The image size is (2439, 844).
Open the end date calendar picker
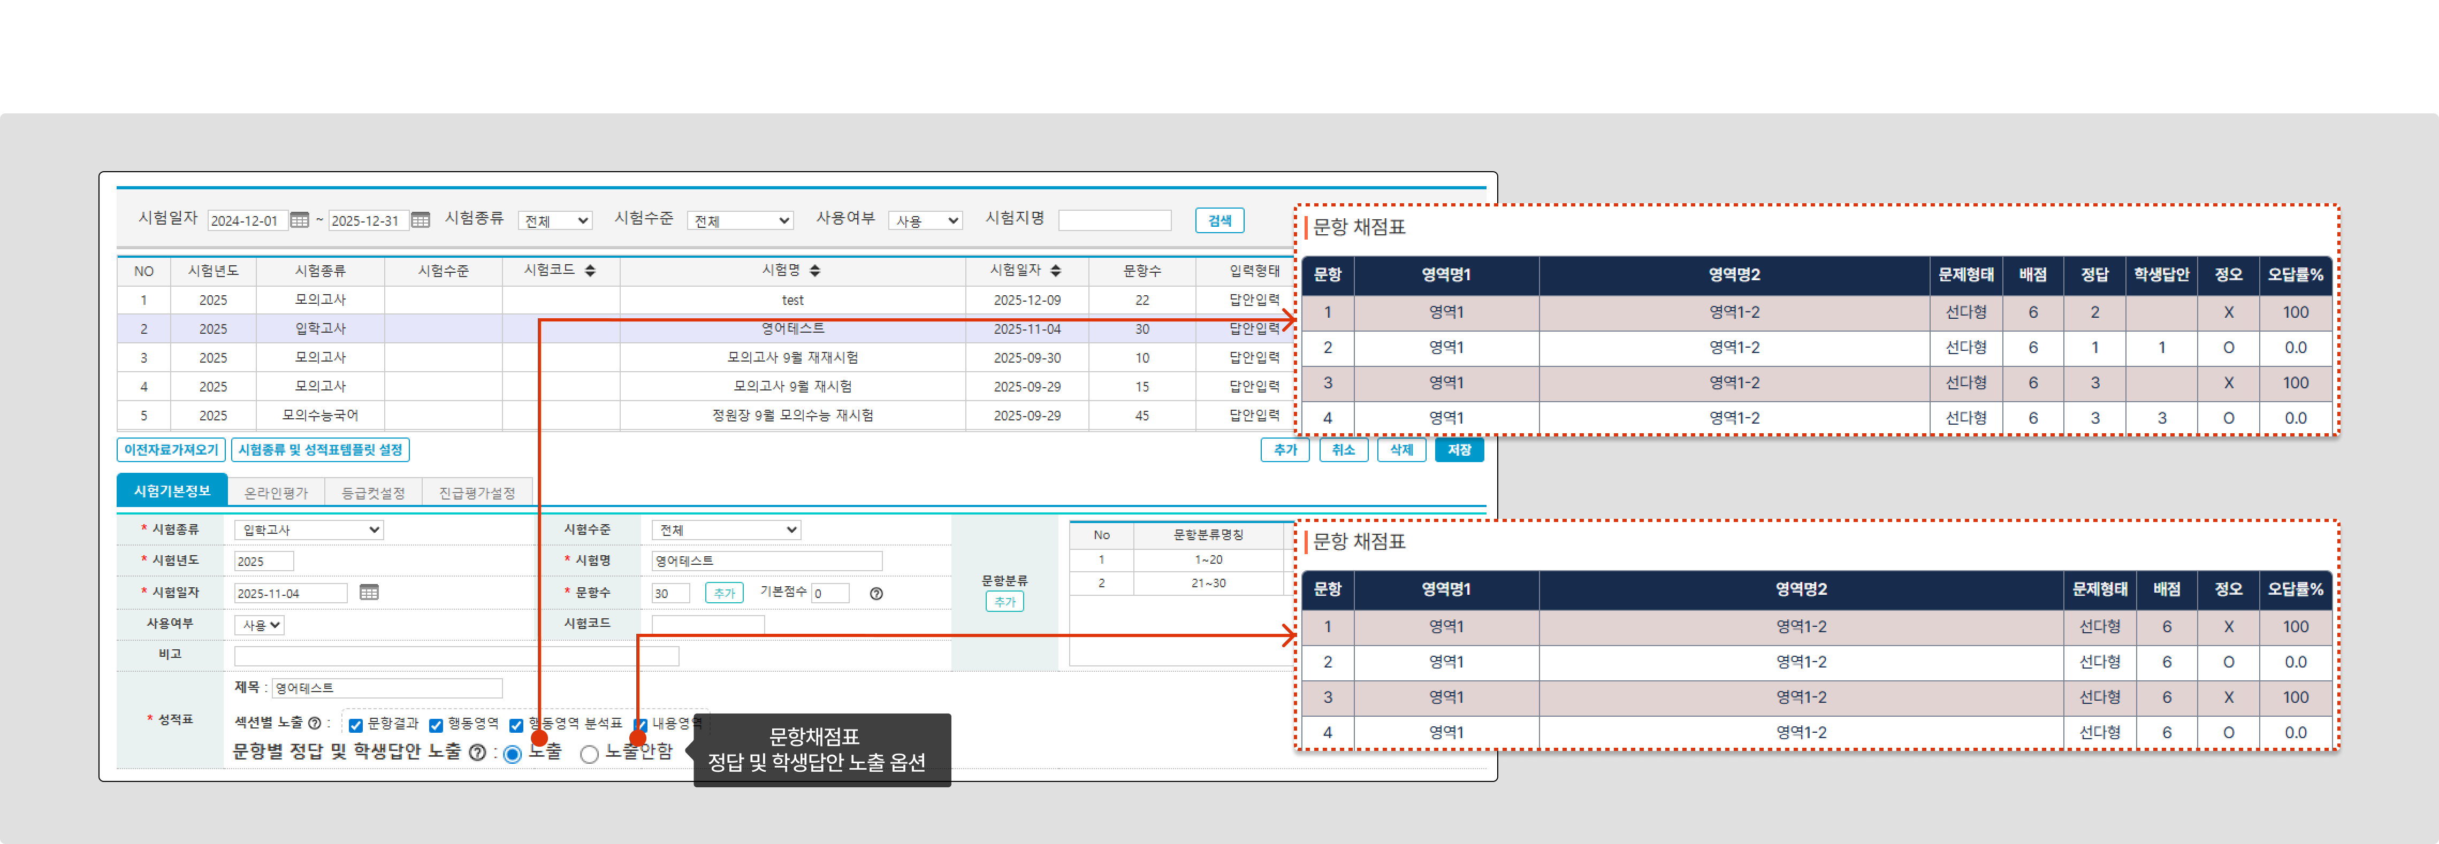pyautogui.click(x=421, y=220)
